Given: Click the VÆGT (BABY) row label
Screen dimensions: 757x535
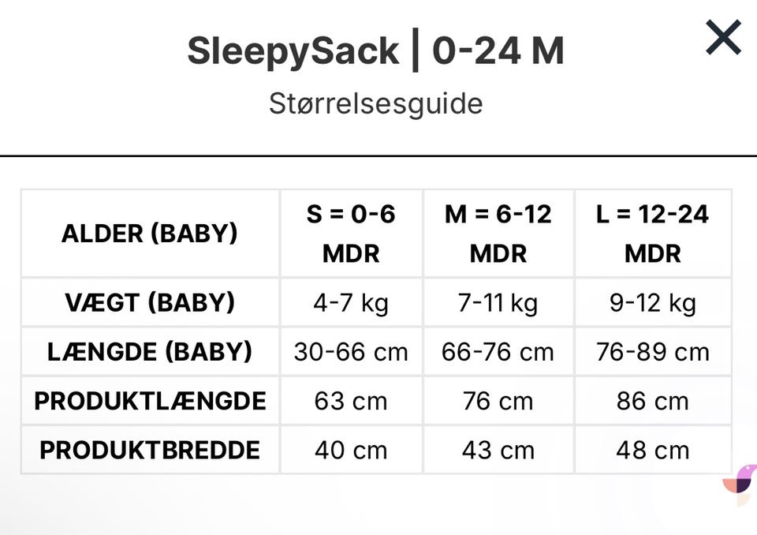Looking at the screenshot, I should (x=150, y=303).
